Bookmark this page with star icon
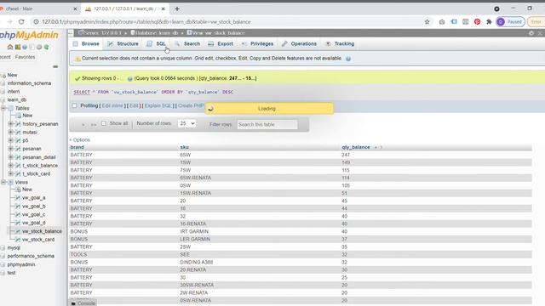The height and width of the screenshot is (306, 545). click(427, 22)
